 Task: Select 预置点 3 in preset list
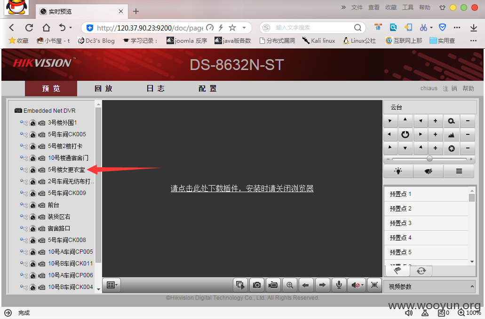[426, 223]
